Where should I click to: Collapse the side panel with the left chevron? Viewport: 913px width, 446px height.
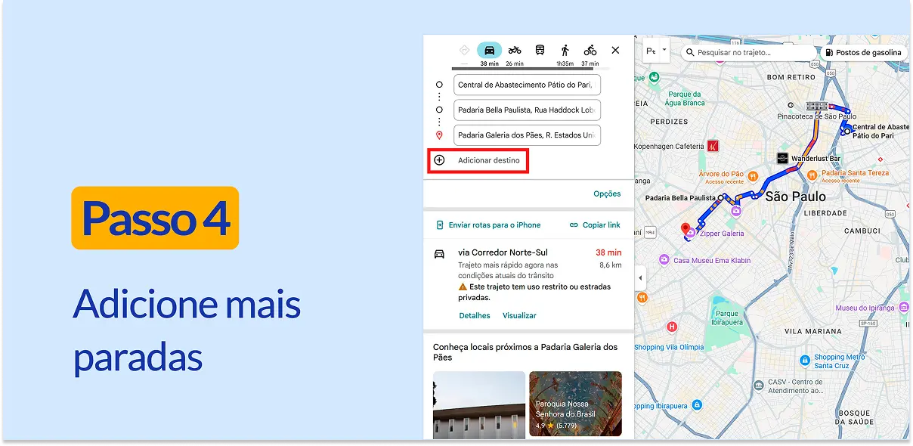point(639,277)
